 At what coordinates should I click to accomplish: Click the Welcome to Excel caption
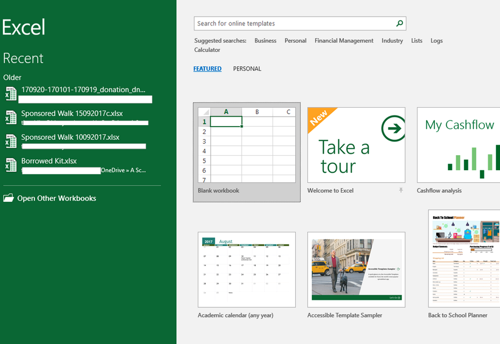coord(330,191)
